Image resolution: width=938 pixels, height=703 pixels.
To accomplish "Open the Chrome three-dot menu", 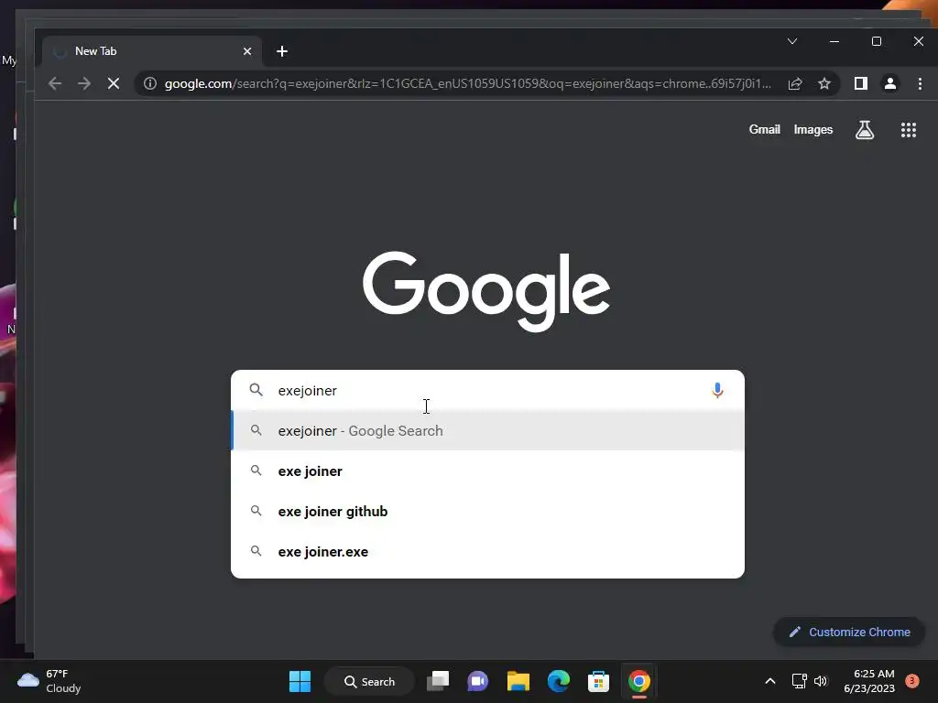I will 920,83.
